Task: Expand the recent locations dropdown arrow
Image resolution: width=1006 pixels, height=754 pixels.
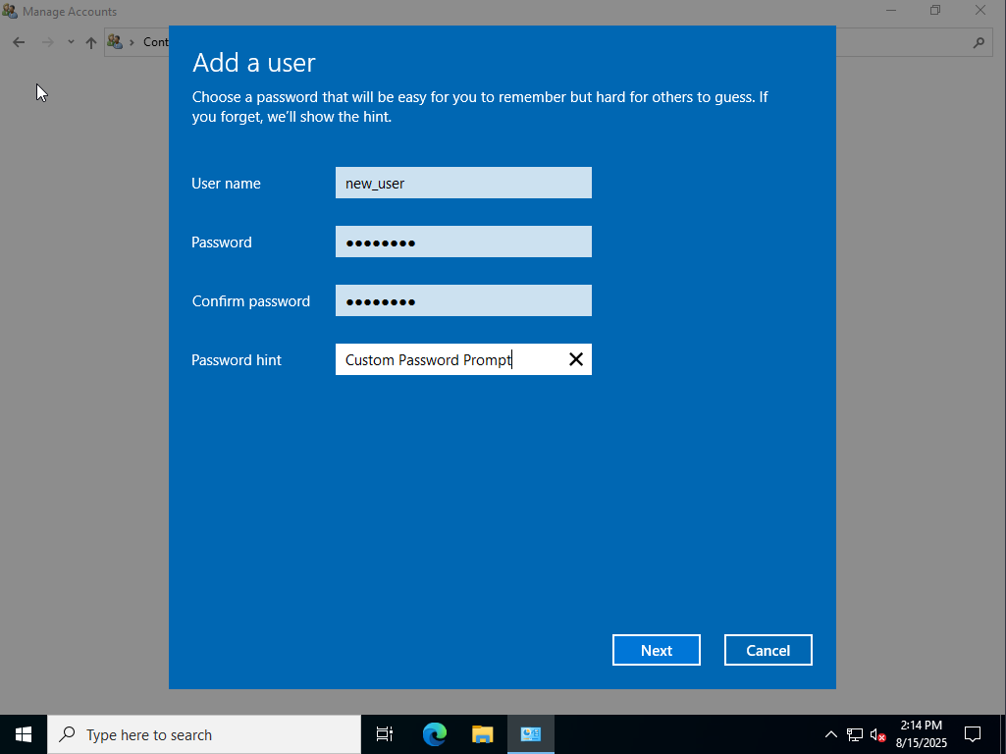Action: click(71, 42)
